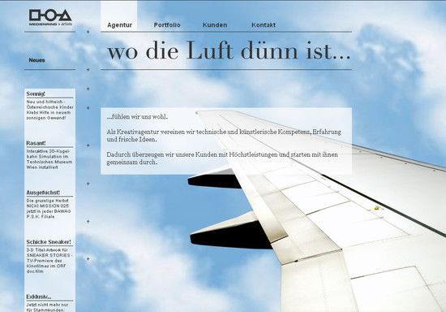Click the NICKI MISSION 025 teaser text
446x312 pixels.
click(x=49, y=209)
